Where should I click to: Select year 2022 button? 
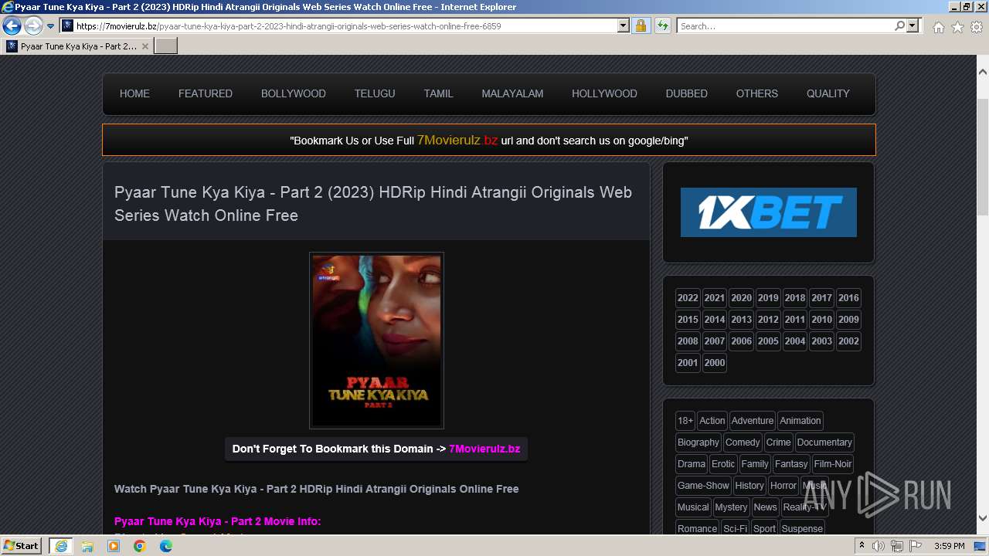click(688, 298)
